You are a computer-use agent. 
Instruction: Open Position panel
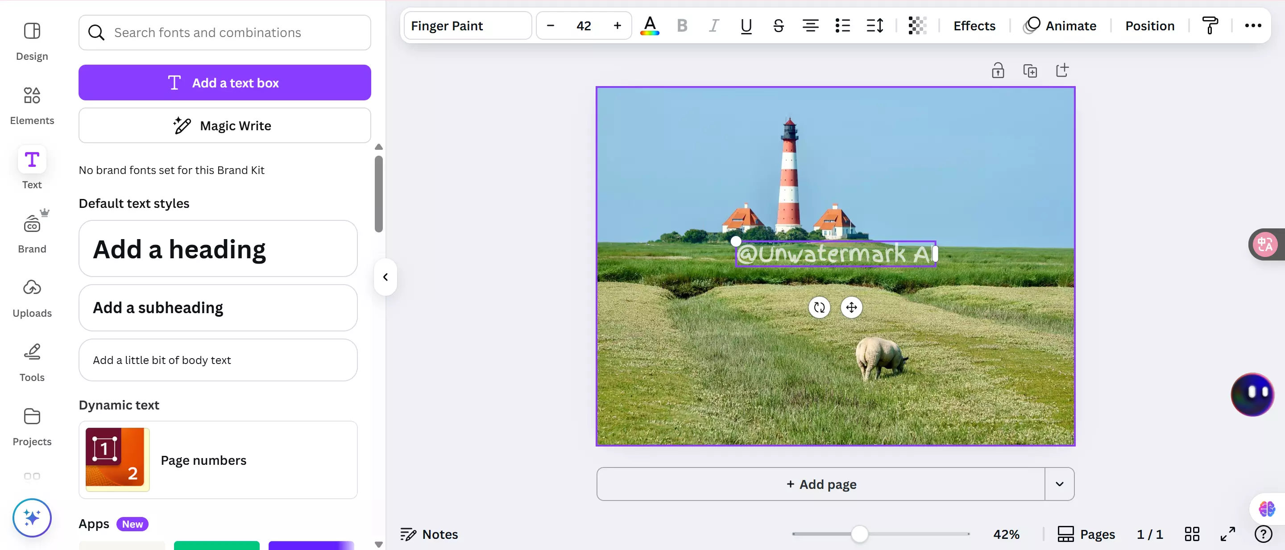tap(1149, 25)
